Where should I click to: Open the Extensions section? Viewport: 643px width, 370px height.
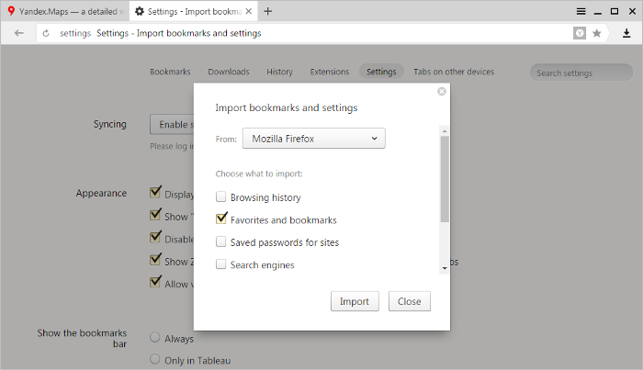[x=329, y=72]
